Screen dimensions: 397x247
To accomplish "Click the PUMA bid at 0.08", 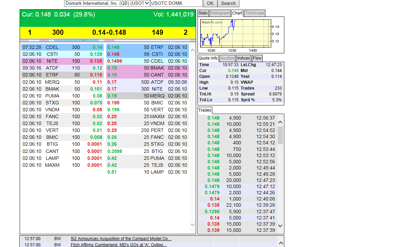I will tap(62, 96).
